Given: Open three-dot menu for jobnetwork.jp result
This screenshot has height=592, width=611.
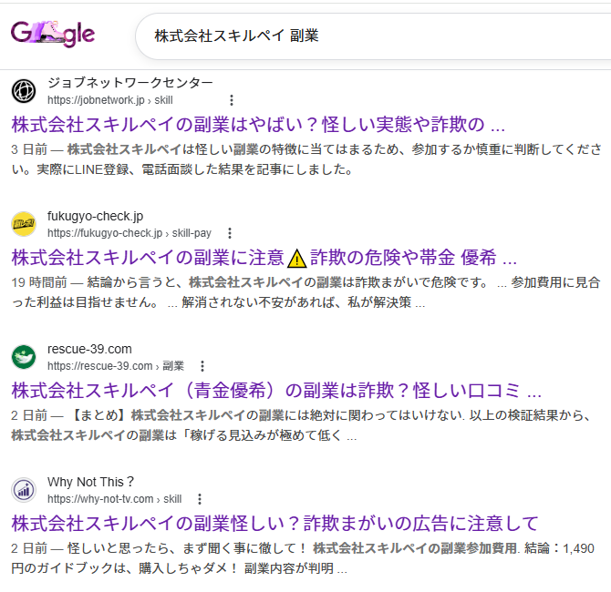Looking at the screenshot, I should pos(232,100).
